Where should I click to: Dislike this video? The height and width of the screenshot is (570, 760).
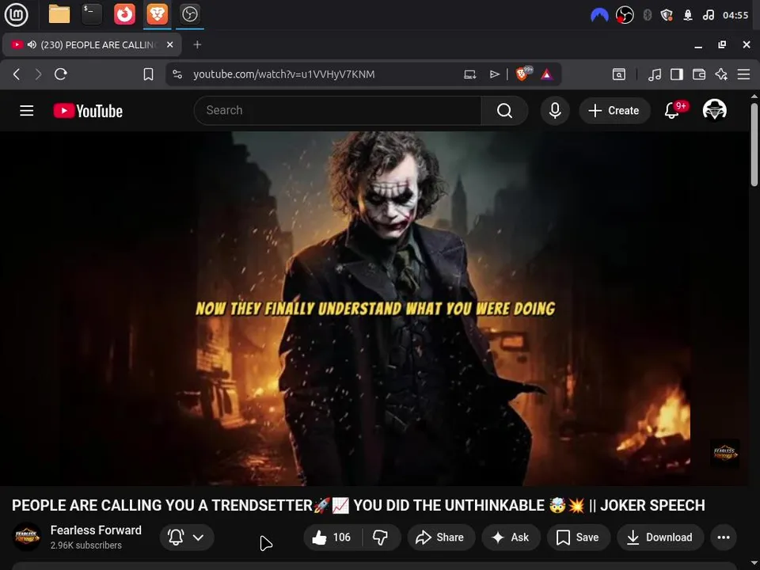pos(381,537)
